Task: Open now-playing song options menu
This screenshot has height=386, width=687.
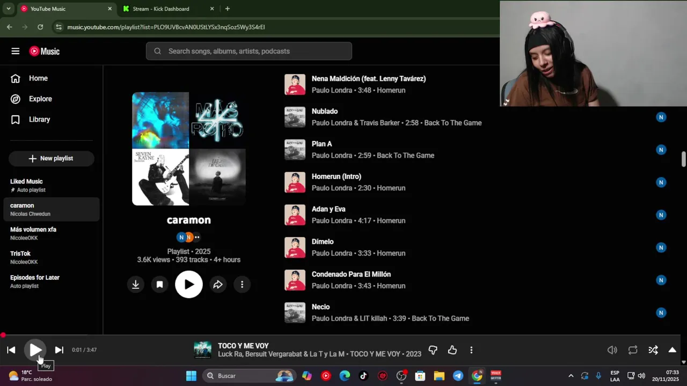Action: pyautogui.click(x=471, y=350)
